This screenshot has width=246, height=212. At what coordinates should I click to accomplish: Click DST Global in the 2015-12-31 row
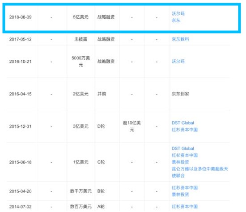[183, 123]
